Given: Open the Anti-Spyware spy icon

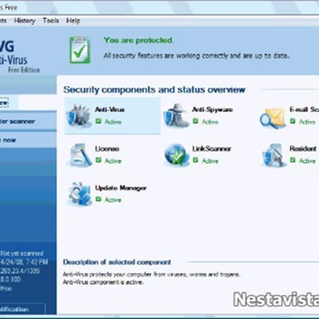Looking at the screenshot, I should click(x=176, y=115).
